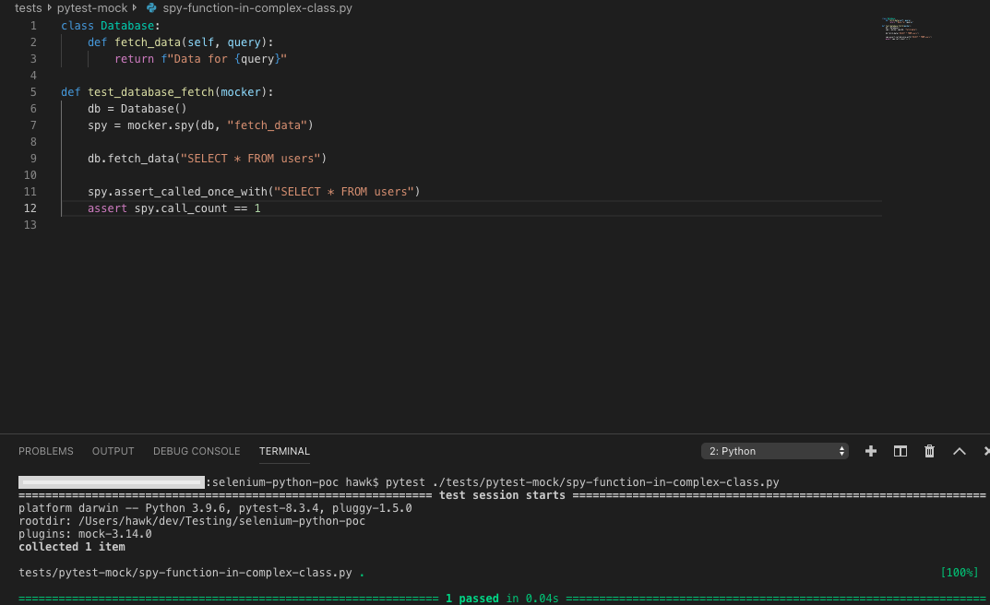Expand breadcrumb arrow after 'pytest-mock'

135,8
